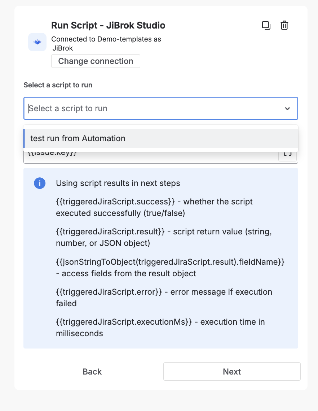Click the "Run Script - JiBrok Studio" title
This screenshot has width=318, height=411.
click(x=108, y=25)
